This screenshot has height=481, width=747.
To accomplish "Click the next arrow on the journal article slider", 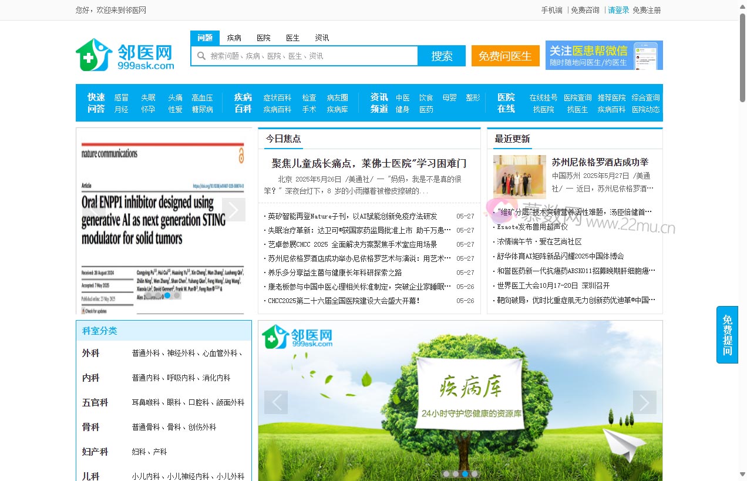I will point(234,210).
